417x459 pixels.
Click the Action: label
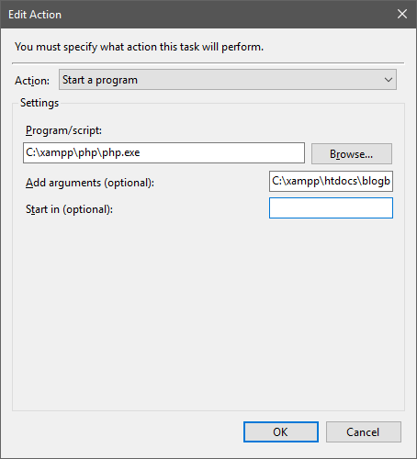pos(32,81)
